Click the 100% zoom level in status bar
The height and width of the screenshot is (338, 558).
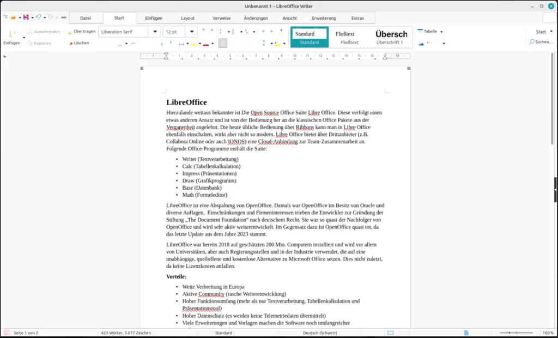click(x=548, y=333)
